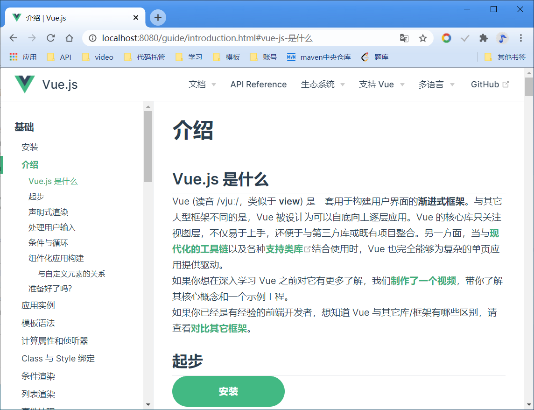The height and width of the screenshot is (410, 534).
Task: Jump to 与自定义元素的关系 sidebar item
Action: coord(71,273)
